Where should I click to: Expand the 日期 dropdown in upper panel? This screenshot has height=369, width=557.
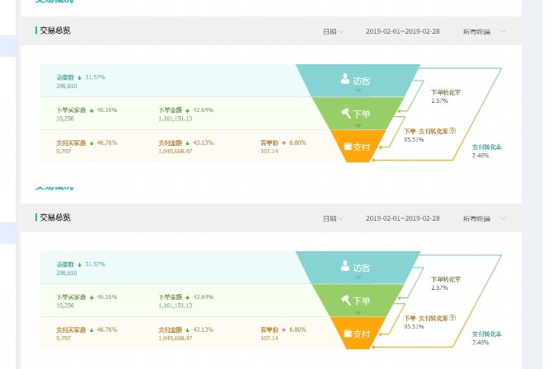(x=333, y=31)
